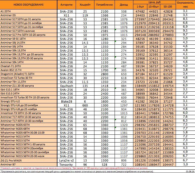The width and height of the screenshot is (195, 173).
Task: Click income cell '1320'
Action: [124, 125]
